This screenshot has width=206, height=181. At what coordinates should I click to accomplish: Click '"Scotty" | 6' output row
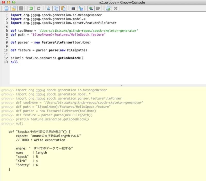click(27, 165)
